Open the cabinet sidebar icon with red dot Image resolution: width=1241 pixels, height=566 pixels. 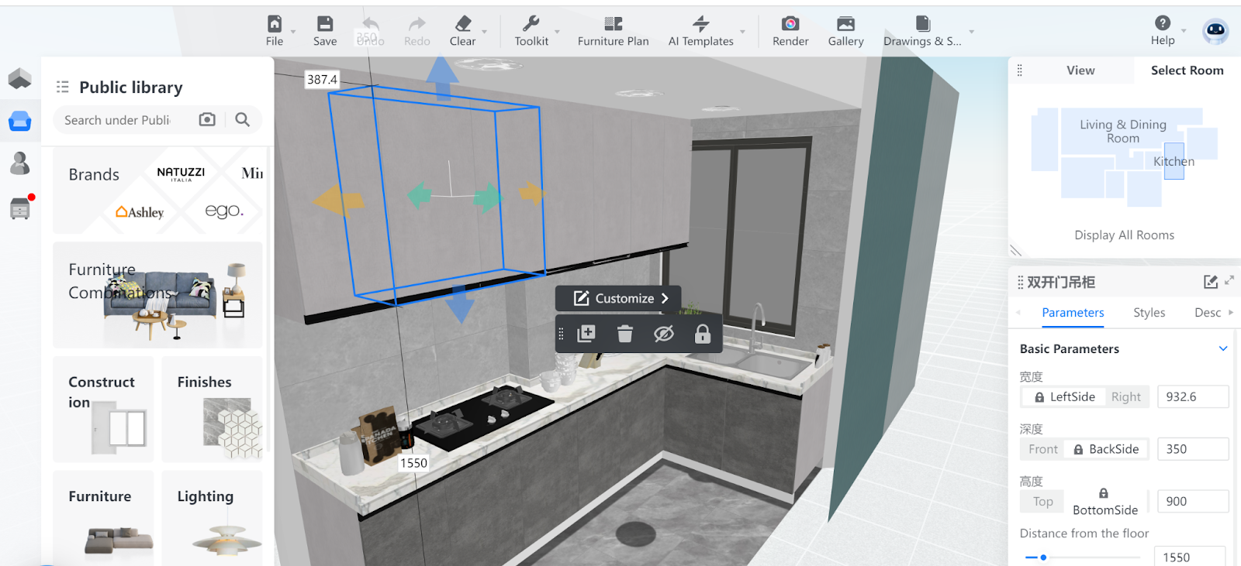point(19,208)
